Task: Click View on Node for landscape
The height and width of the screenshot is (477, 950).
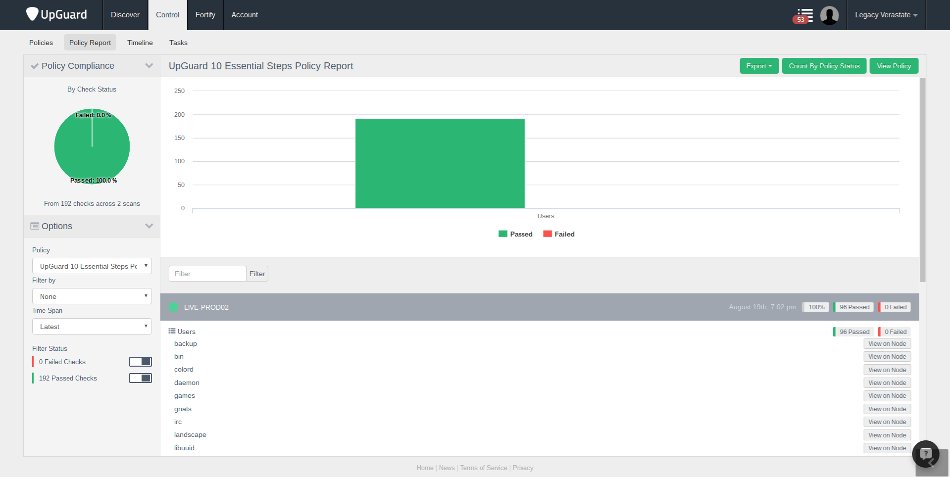Action: [x=887, y=435]
